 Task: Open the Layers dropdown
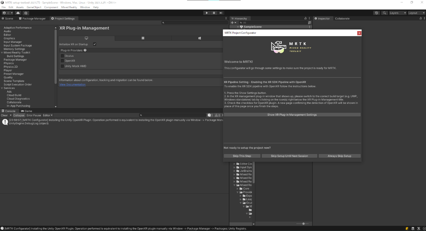click(398, 13)
